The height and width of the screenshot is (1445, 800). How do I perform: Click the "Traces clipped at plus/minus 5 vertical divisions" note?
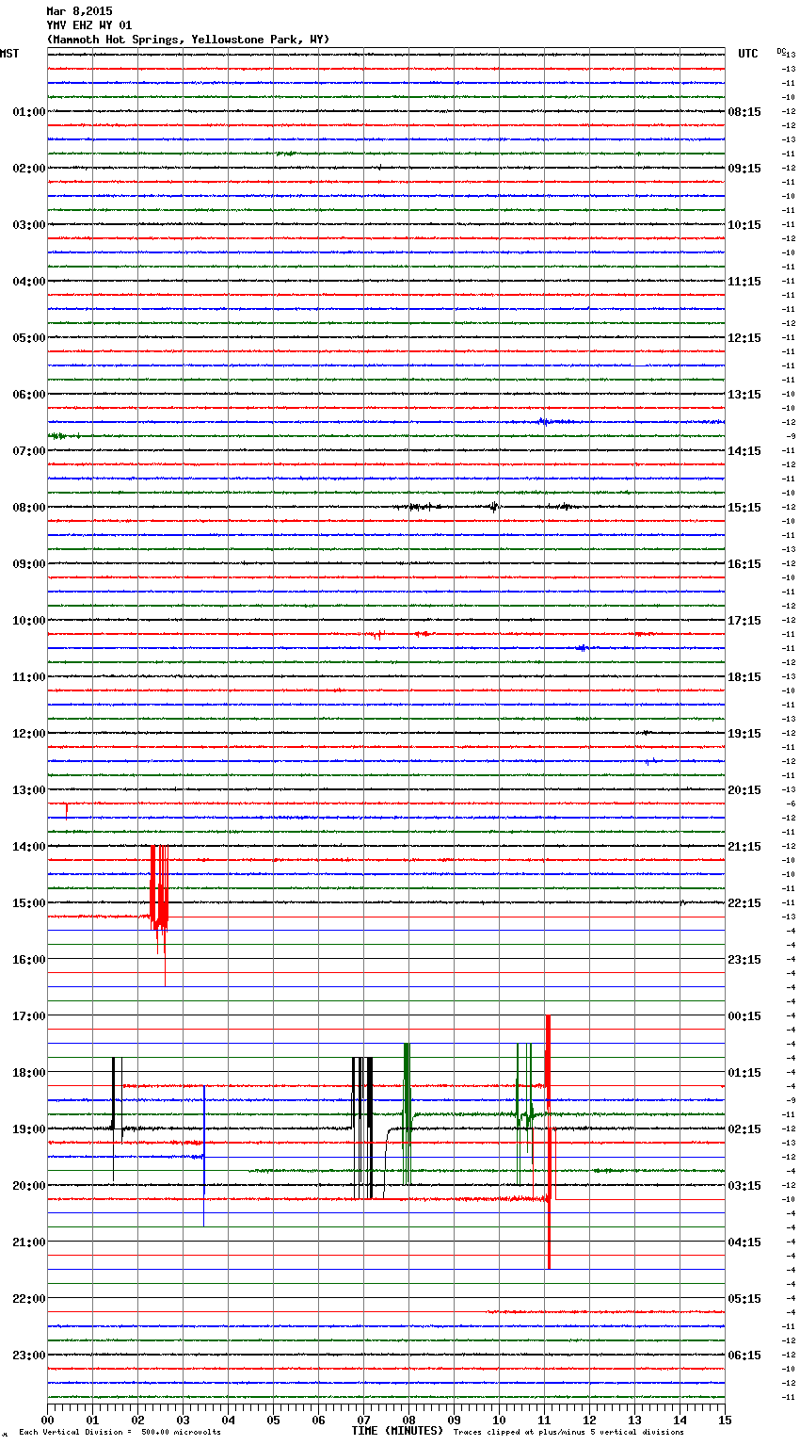click(568, 1432)
